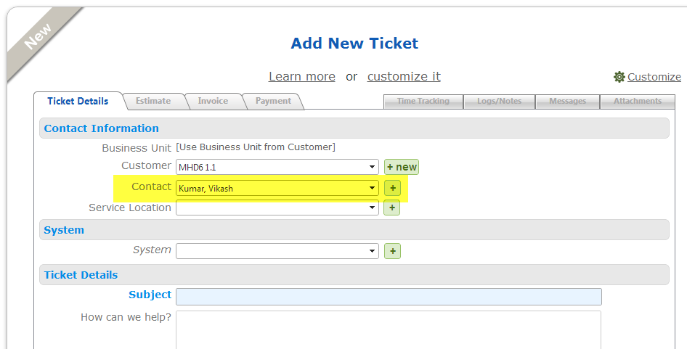The image size is (687, 349).
Task: Open the Time Tracking tab
Action: [423, 102]
